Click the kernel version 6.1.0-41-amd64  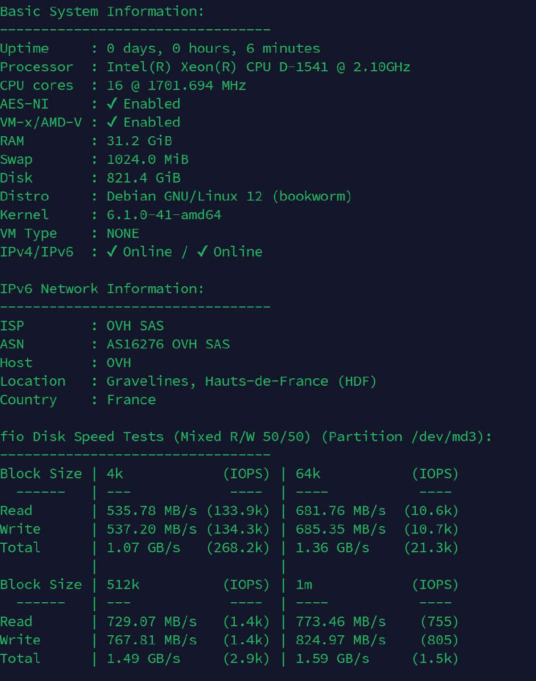pos(164,215)
